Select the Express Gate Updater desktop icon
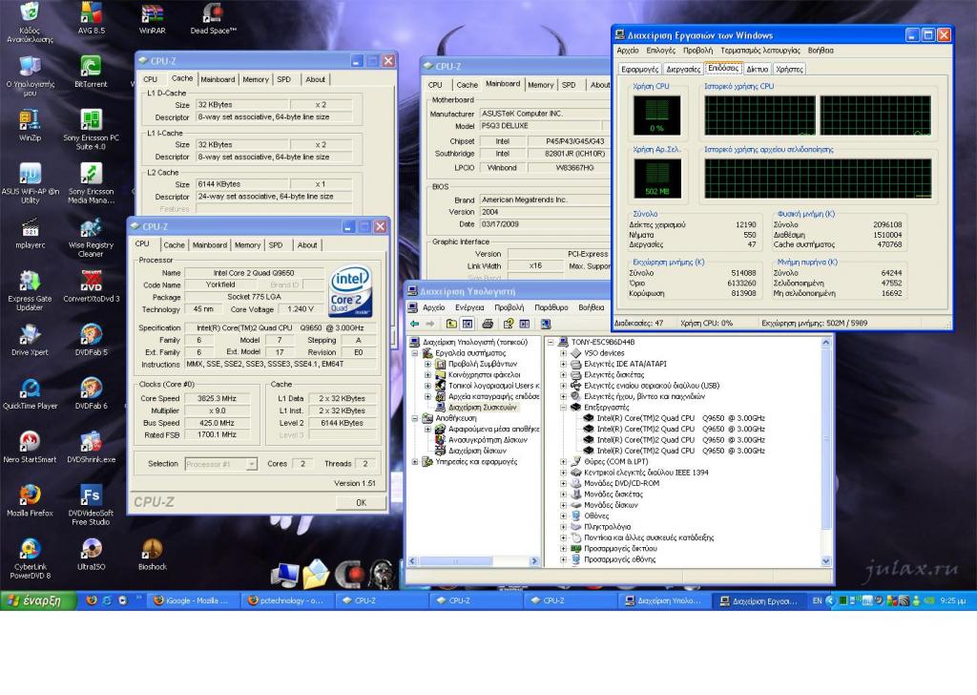Image resolution: width=977 pixels, height=695 pixels. tap(30, 290)
